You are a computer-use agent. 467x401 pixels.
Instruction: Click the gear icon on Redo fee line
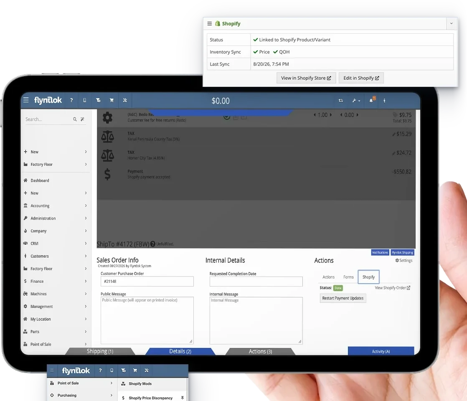pyautogui.click(x=107, y=117)
